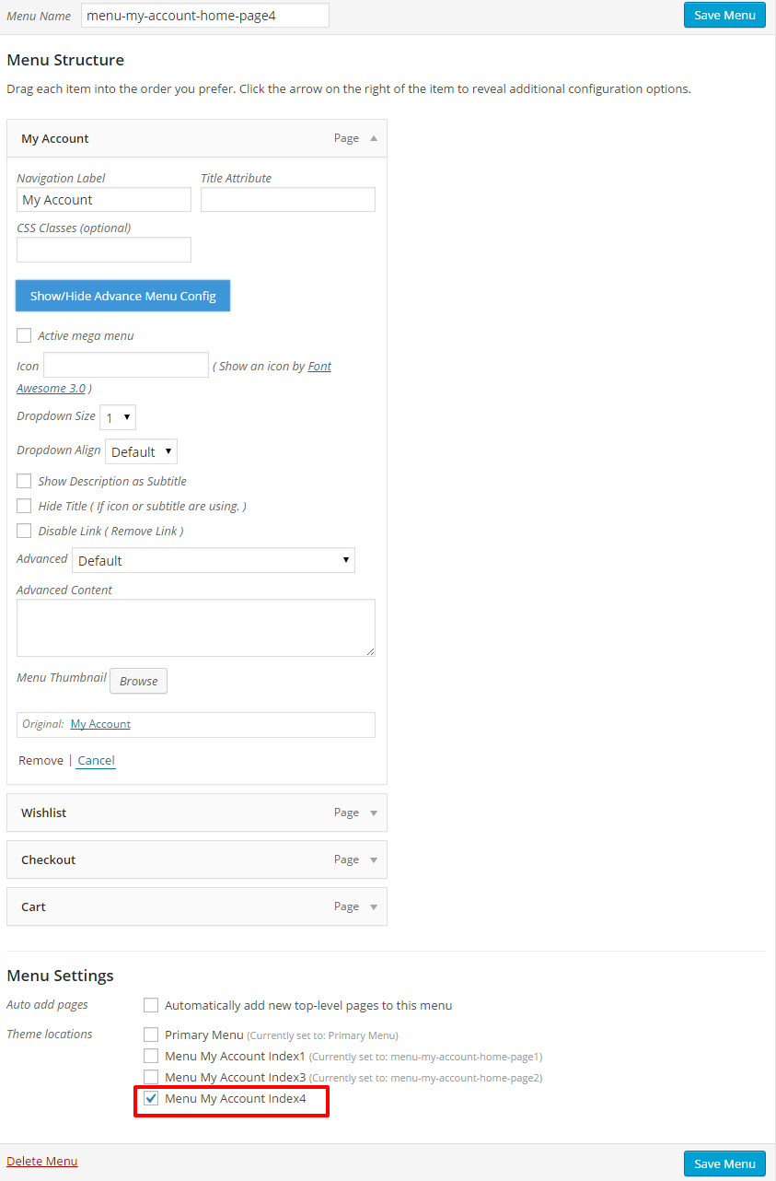Screen dimensions: 776x1181
Task: Focus the Icon text field
Action: (126, 365)
